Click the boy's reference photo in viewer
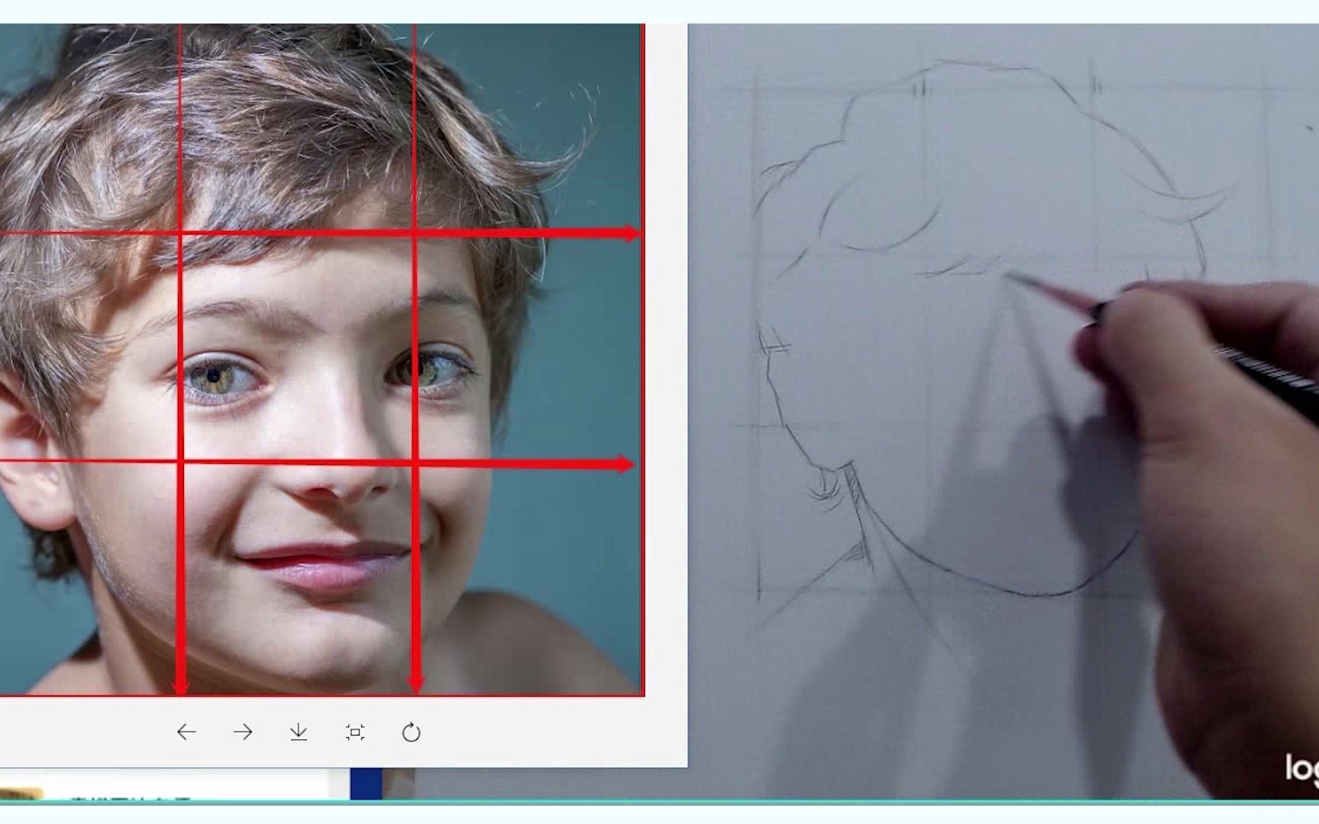The height and width of the screenshot is (824, 1319). pyautogui.click(x=322, y=359)
